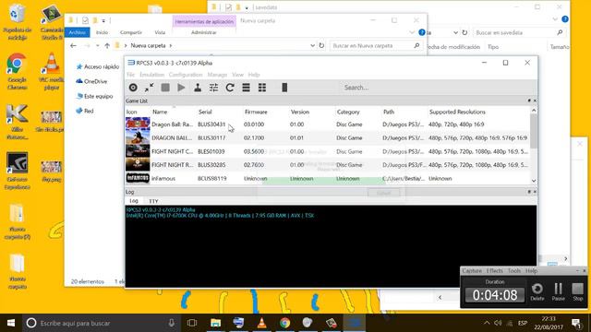This screenshot has width=591, height=332.
Task: Click the Delete button in the recorder widget
Action: click(537, 291)
